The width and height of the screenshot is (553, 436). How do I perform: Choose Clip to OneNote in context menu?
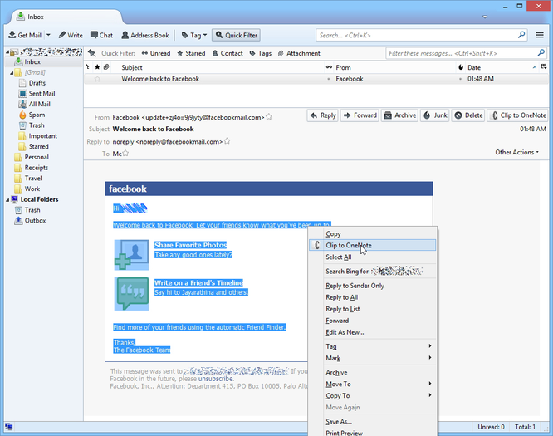373,245
